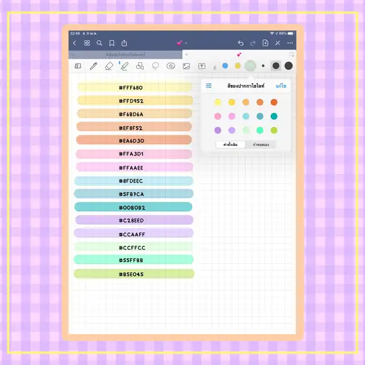Tap the Undo arrow

[241, 43]
